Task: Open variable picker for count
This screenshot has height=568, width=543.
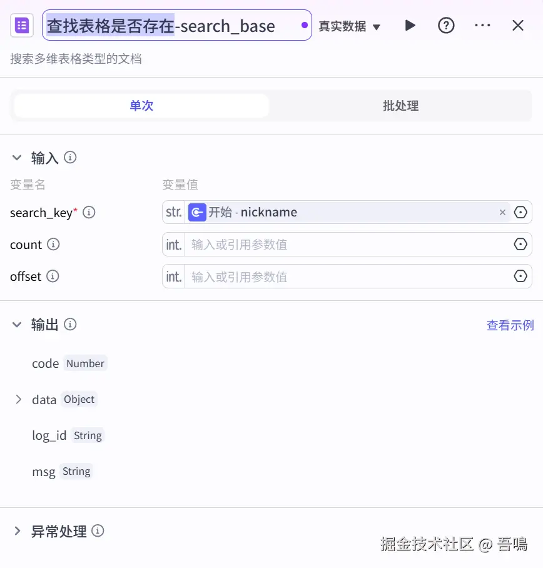Action: point(520,244)
